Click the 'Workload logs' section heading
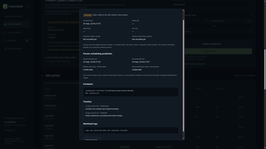The height and width of the screenshot is (149, 266). coord(90,124)
